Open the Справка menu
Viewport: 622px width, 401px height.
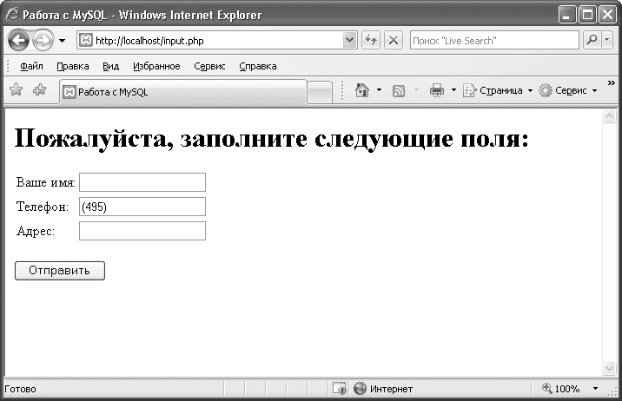coord(257,66)
